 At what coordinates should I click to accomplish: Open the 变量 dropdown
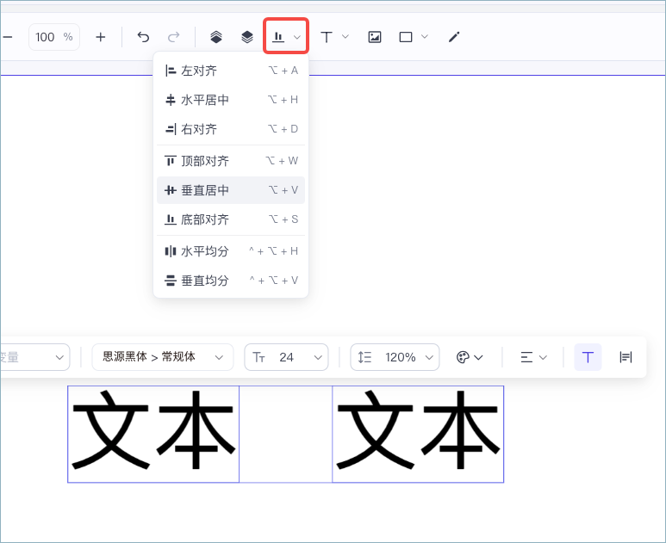point(34,357)
